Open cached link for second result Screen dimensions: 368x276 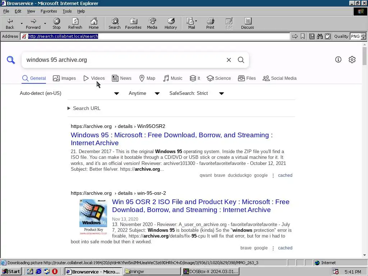click(285, 248)
